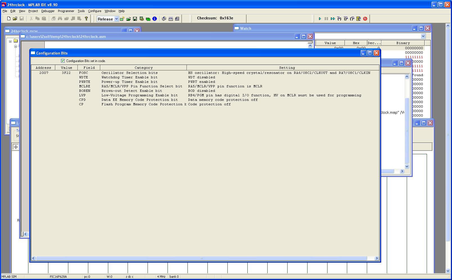Click the Find binoculars icon
Viewport: 452px width, 280px height.
click(x=60, y=19)
